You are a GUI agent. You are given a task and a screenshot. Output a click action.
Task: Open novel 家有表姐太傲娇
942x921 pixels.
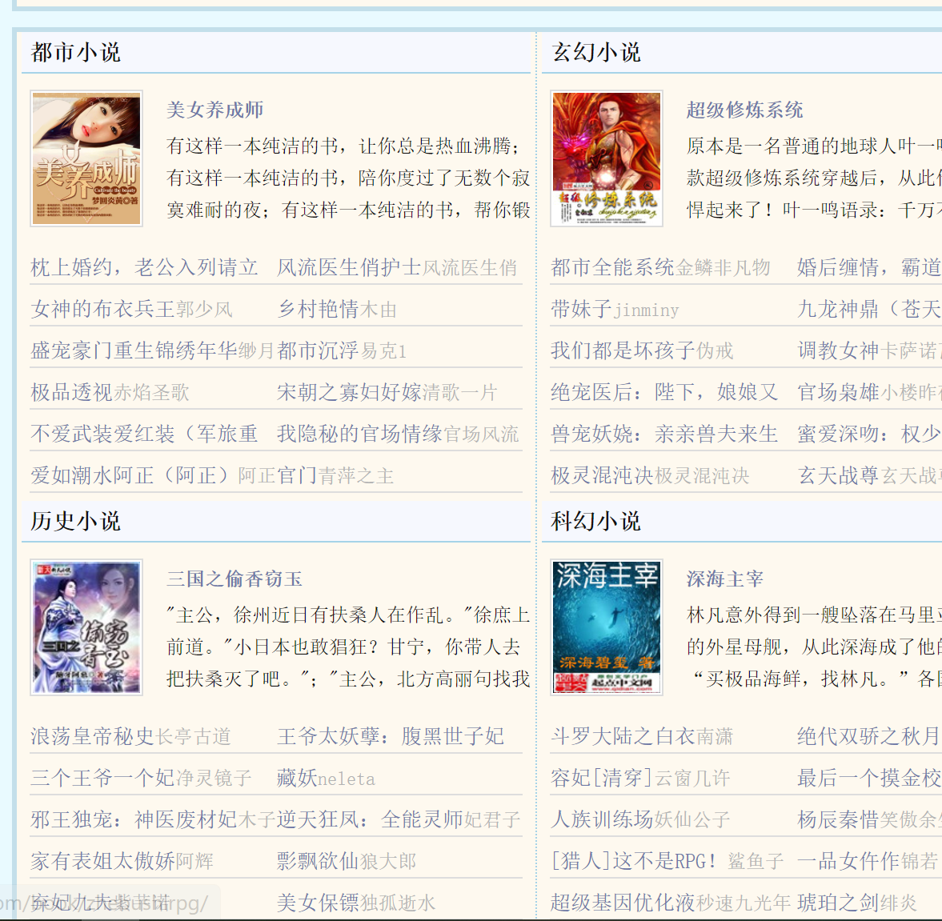pos(102,861)
